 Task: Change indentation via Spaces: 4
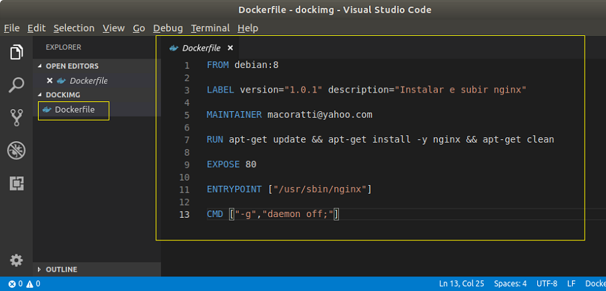tap(510, 284)
